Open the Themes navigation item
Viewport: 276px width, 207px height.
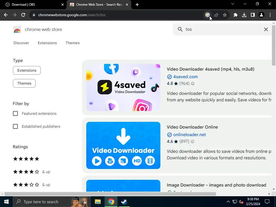point(73,43)
